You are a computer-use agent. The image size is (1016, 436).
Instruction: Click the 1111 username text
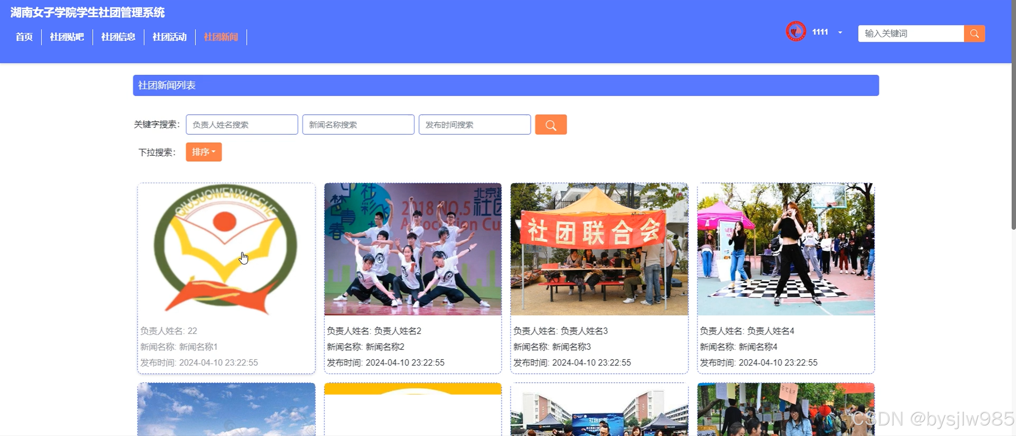pyautogui.click(x=820, y=32)
